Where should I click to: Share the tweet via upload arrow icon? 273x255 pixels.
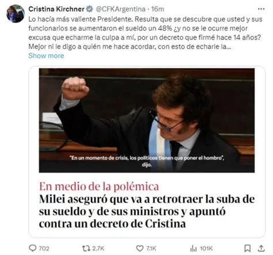tap(261, 249)
